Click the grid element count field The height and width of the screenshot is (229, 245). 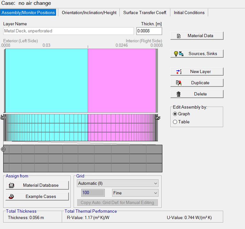(x=93, y=193)
